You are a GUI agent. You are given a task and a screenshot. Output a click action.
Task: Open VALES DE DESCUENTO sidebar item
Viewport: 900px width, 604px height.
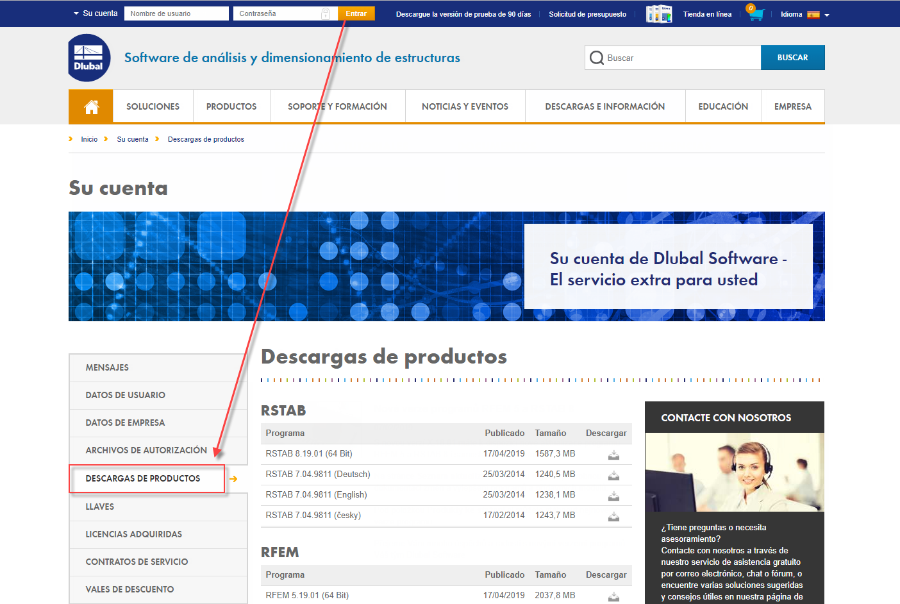point(158,589)
